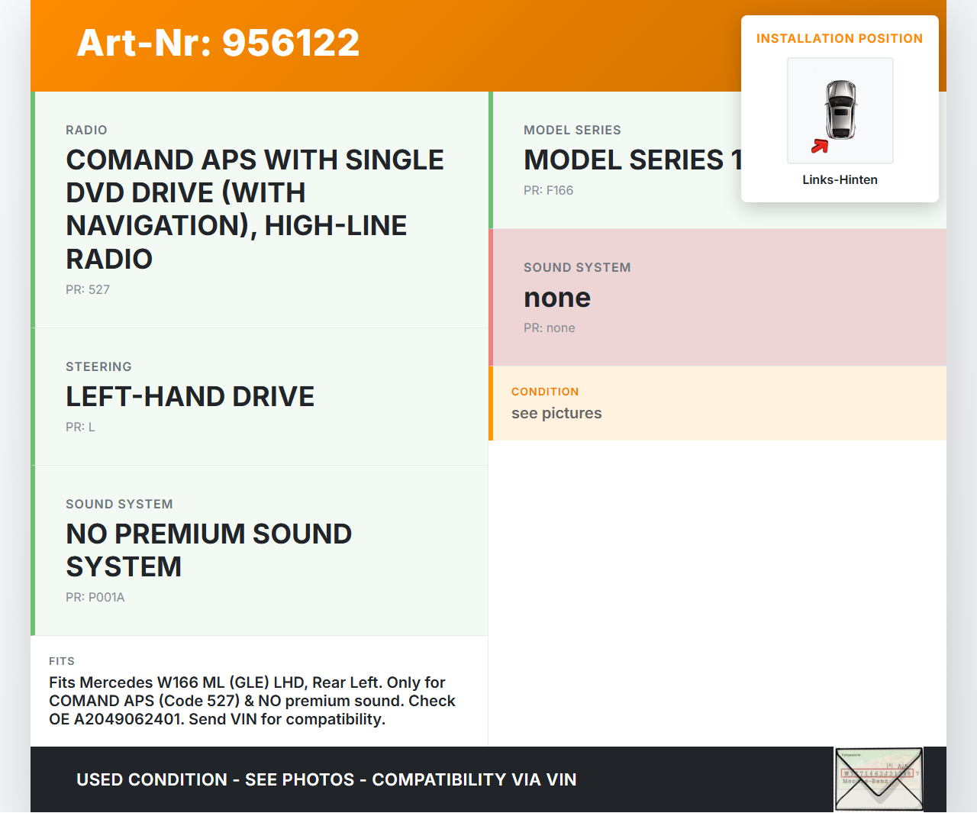The image size is (977, 813).
Task: Click the Installation Position heading
Action: pyautogui.click(x=839, y=39)
